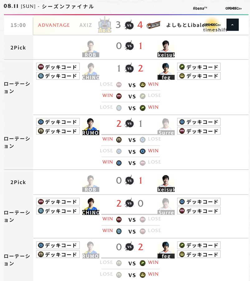Click feg's player photo in the 1-2 match

[x=166, y=71]
